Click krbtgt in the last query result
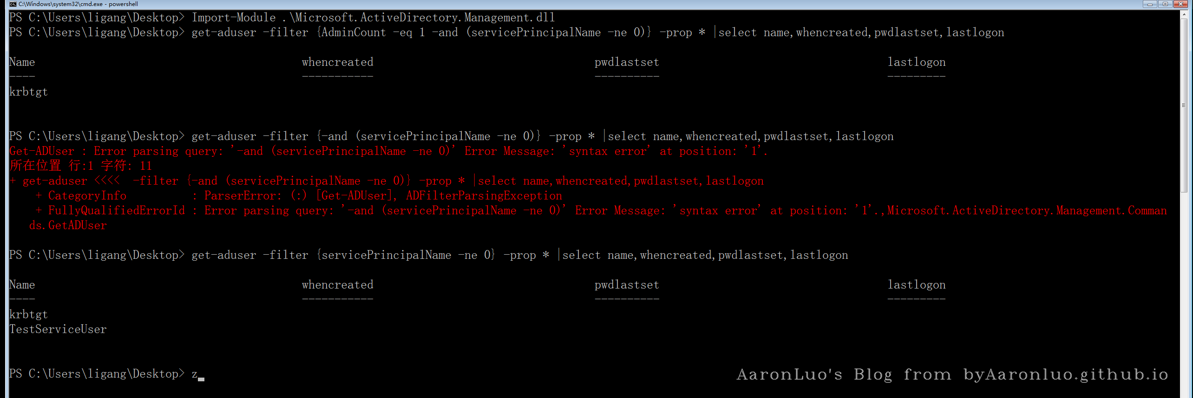Screen dimensions: 1193x398 (29, 315)
